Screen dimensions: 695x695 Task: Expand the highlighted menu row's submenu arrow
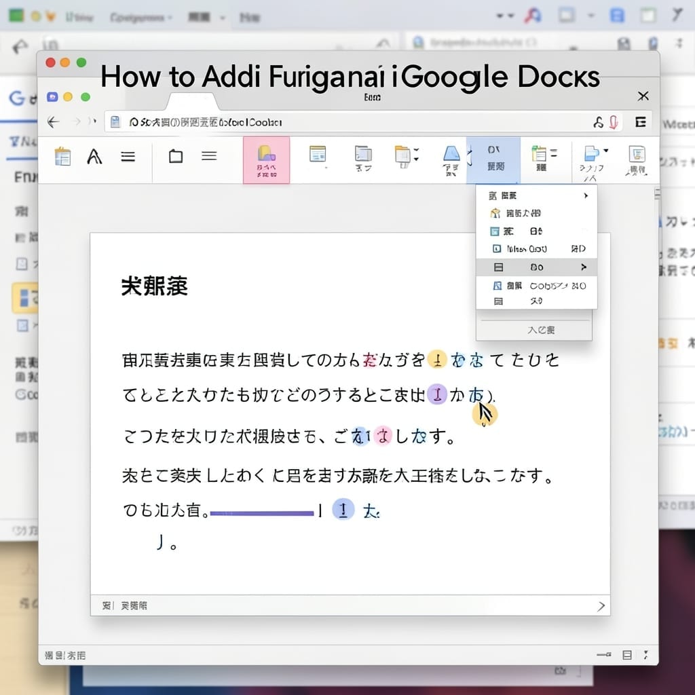click(583, 267)
